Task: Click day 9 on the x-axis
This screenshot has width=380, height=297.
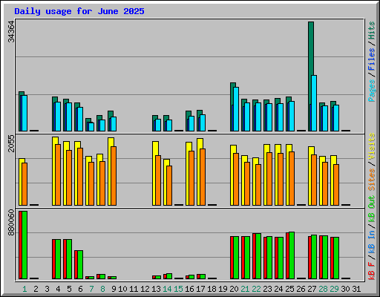Action: pos(114,289)
